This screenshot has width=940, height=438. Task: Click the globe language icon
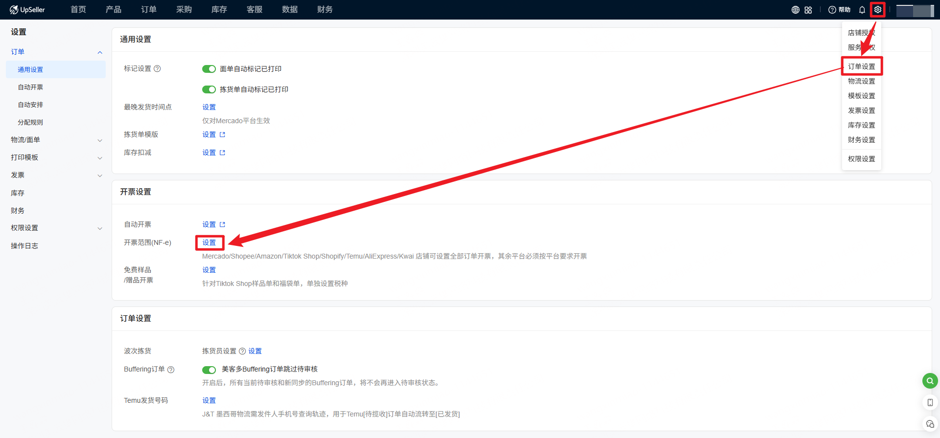click(x=795, y=10)
